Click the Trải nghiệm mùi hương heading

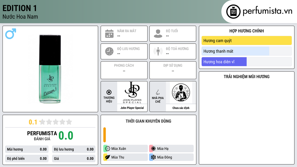click(247, 77)
